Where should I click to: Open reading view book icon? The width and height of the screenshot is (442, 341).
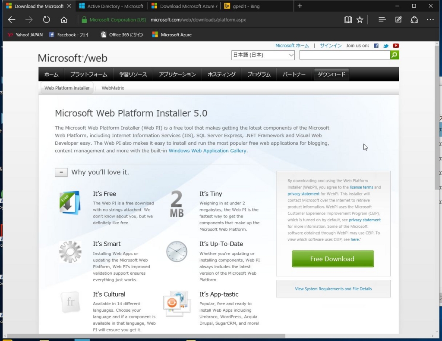point(348,20)
